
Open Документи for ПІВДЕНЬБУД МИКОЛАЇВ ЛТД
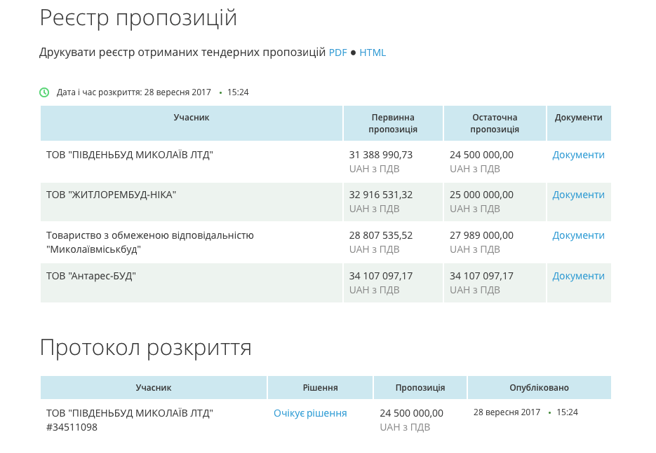[578, 155]
